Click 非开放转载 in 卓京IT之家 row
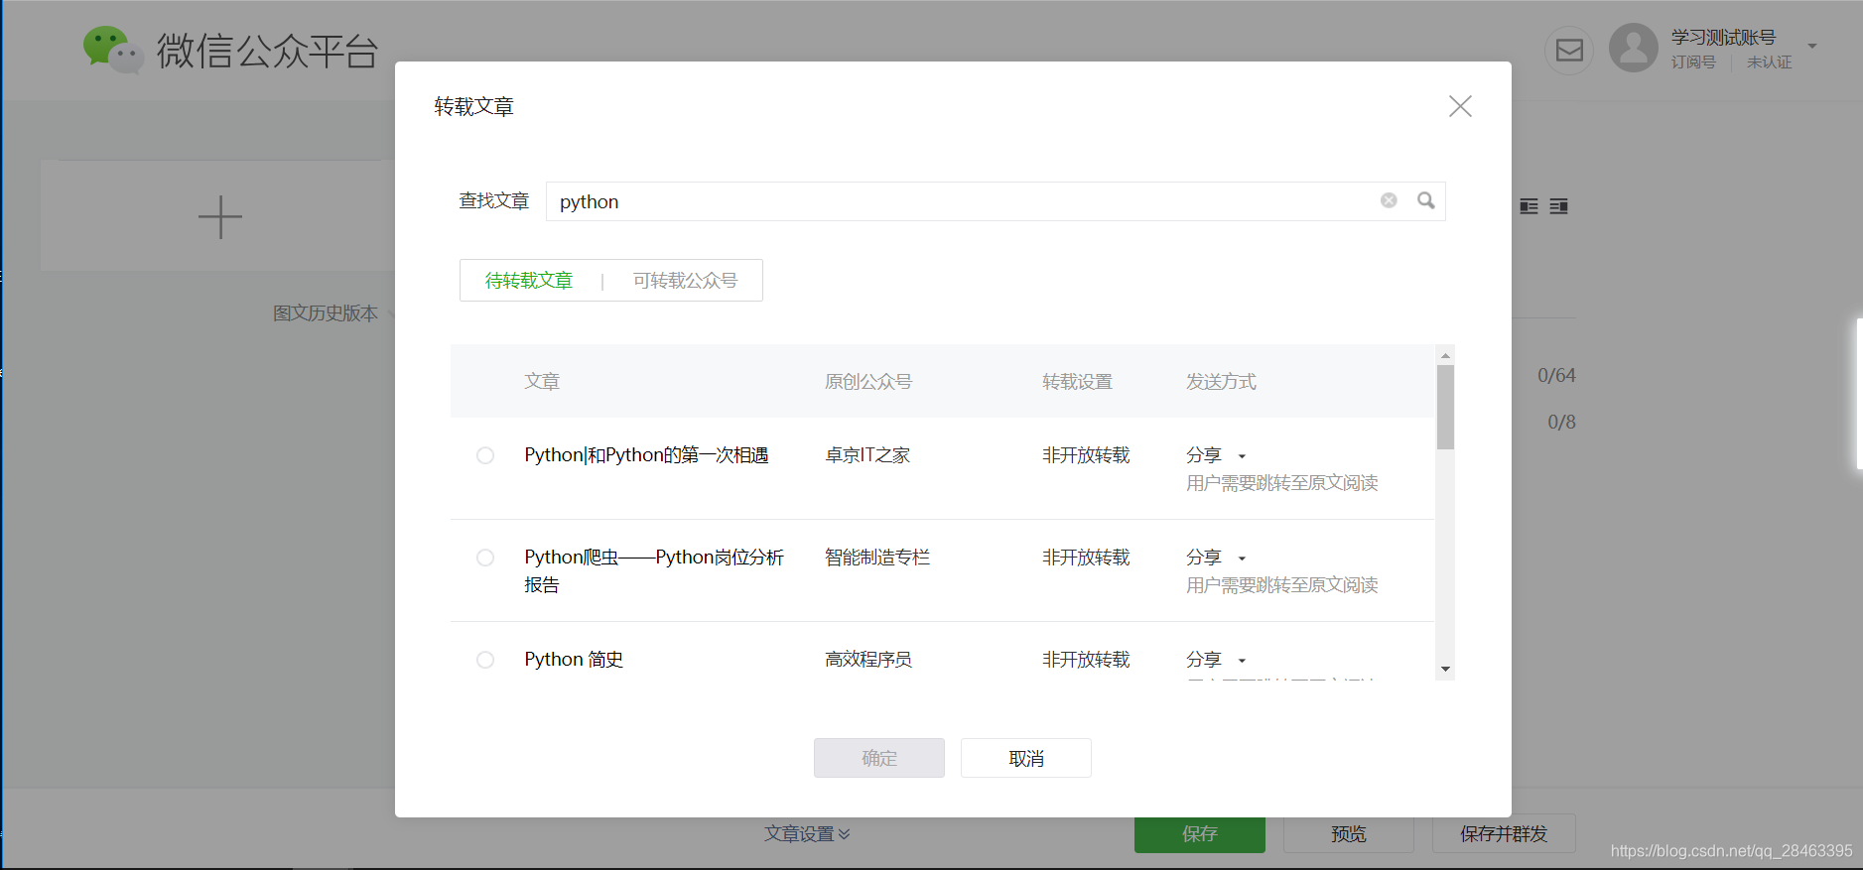 (1086, 455)
